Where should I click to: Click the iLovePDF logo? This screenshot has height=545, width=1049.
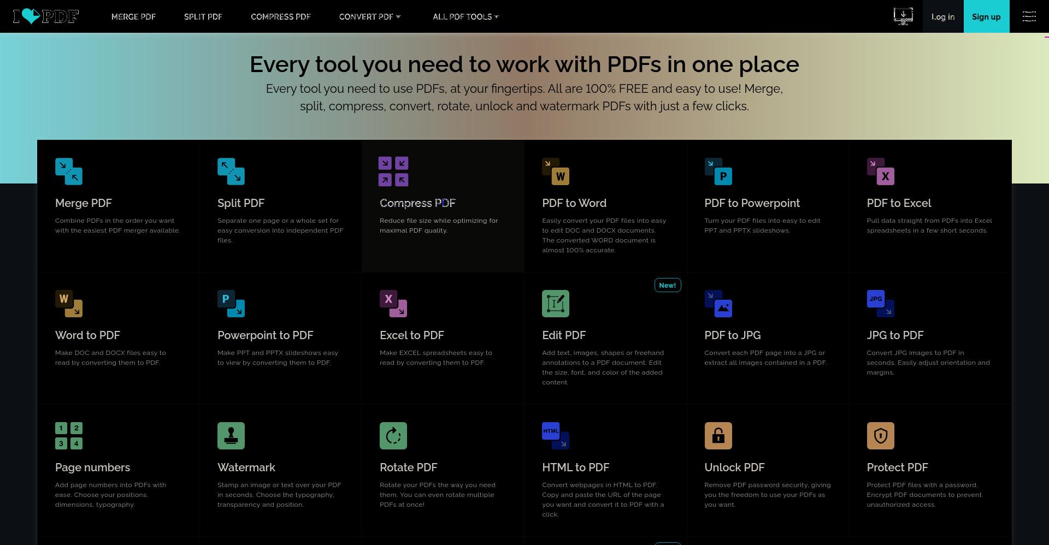point(46,16)
